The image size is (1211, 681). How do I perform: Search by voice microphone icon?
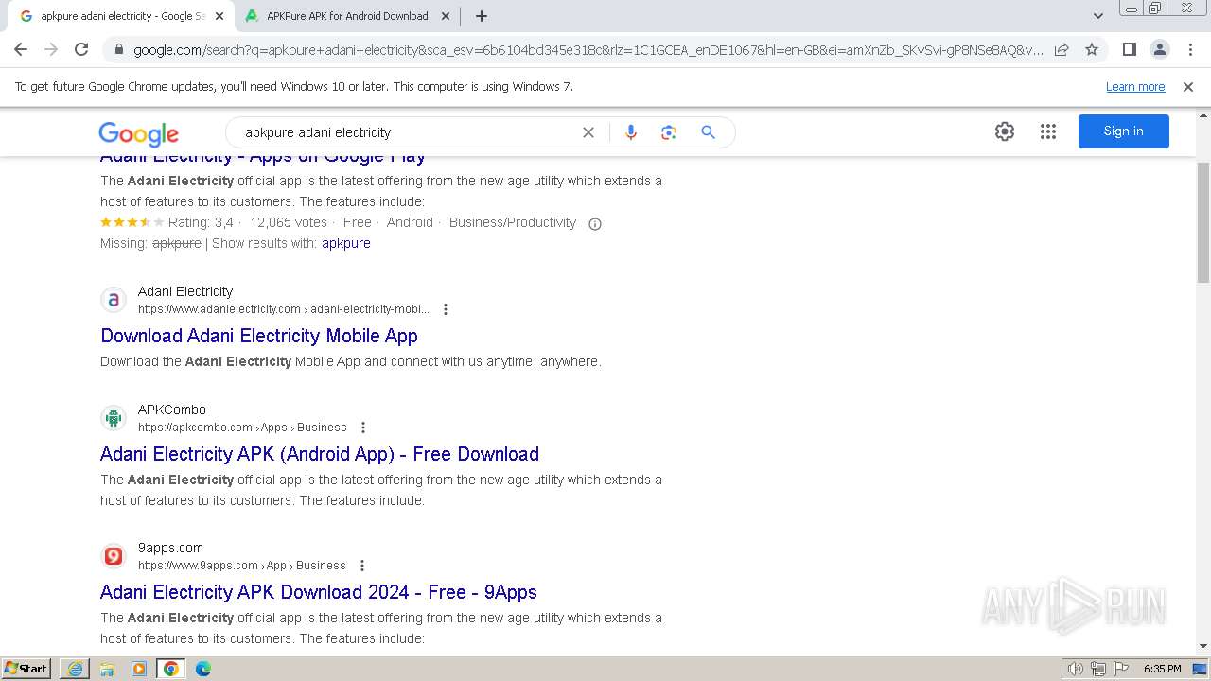(631, 132)
